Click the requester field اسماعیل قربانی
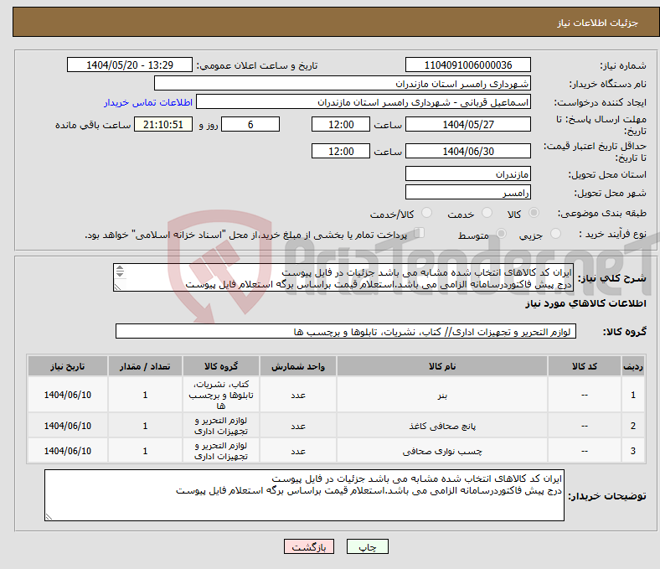 [x=364, y=102]
